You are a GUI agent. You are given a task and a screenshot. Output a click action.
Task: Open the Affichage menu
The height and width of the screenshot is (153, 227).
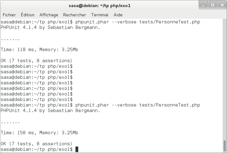tap(49, 15)
